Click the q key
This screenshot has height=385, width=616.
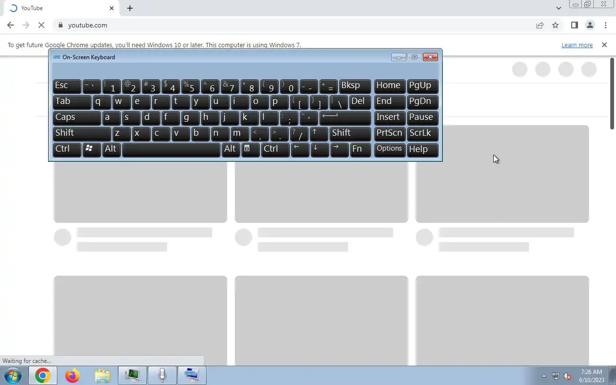pos(102,102)
